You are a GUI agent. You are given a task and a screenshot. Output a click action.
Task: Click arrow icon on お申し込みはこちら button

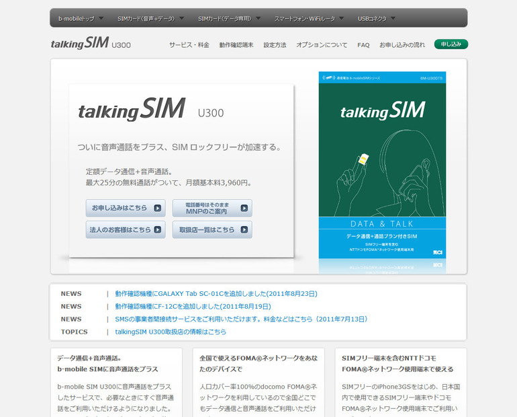[x=158, y=208]
